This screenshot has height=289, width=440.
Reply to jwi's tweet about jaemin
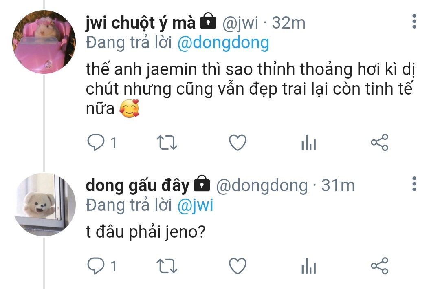pyautogui.click(x=96, y=142)
